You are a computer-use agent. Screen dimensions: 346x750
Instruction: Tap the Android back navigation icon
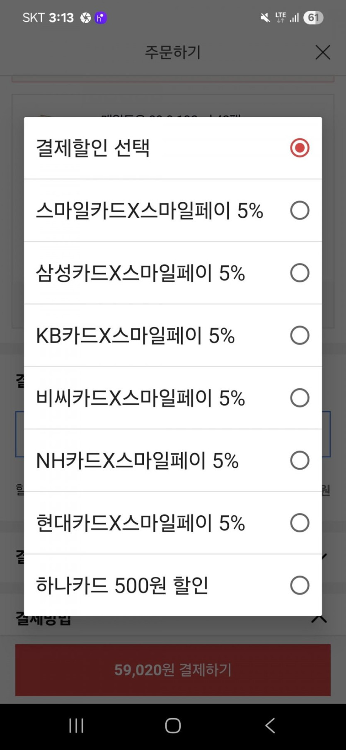[x=270, y=726]
